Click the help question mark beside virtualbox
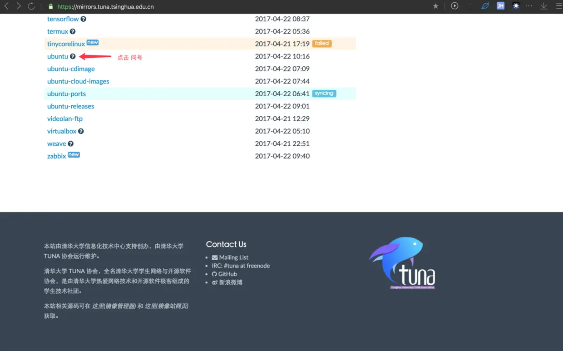This screenshot has height=351, width=563. point(81,131)
